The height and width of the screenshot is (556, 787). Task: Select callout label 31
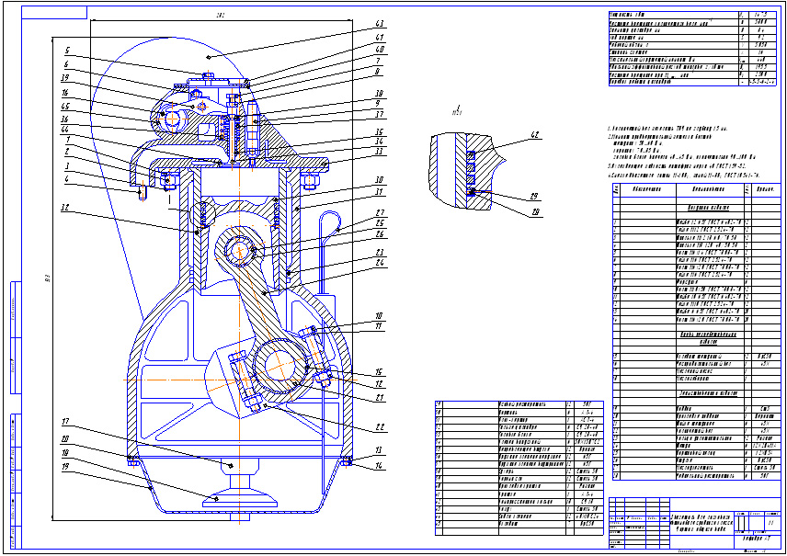click(x=380, y=192)
